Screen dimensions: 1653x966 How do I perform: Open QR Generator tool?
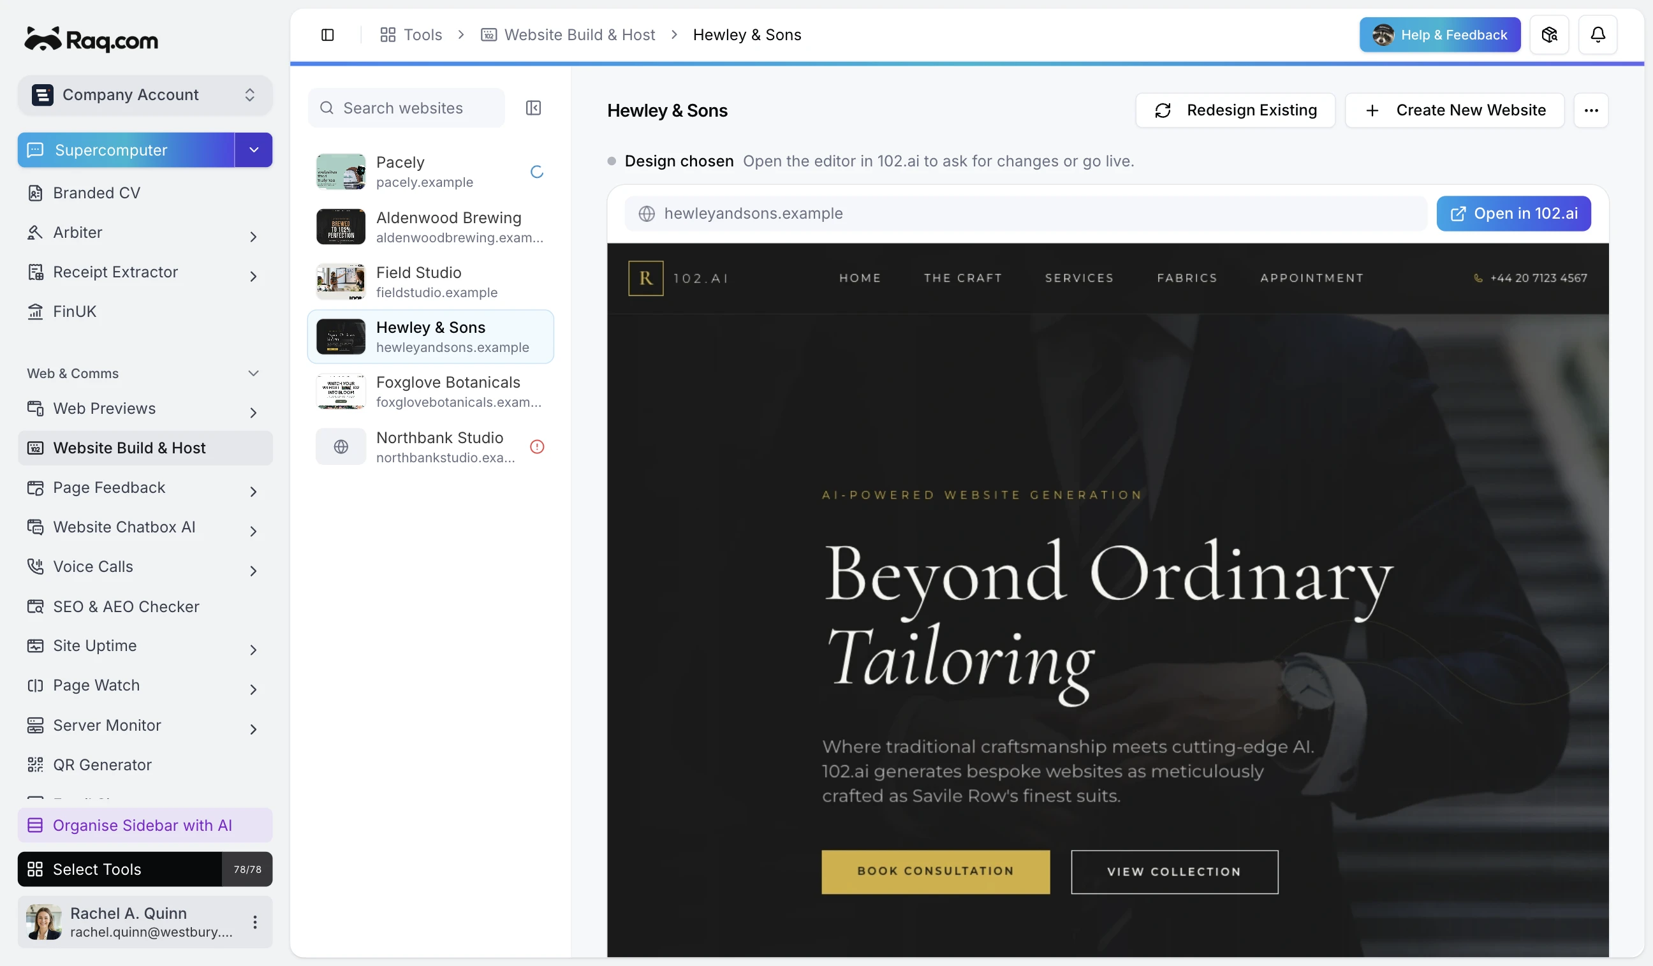(x=145, y=765)
